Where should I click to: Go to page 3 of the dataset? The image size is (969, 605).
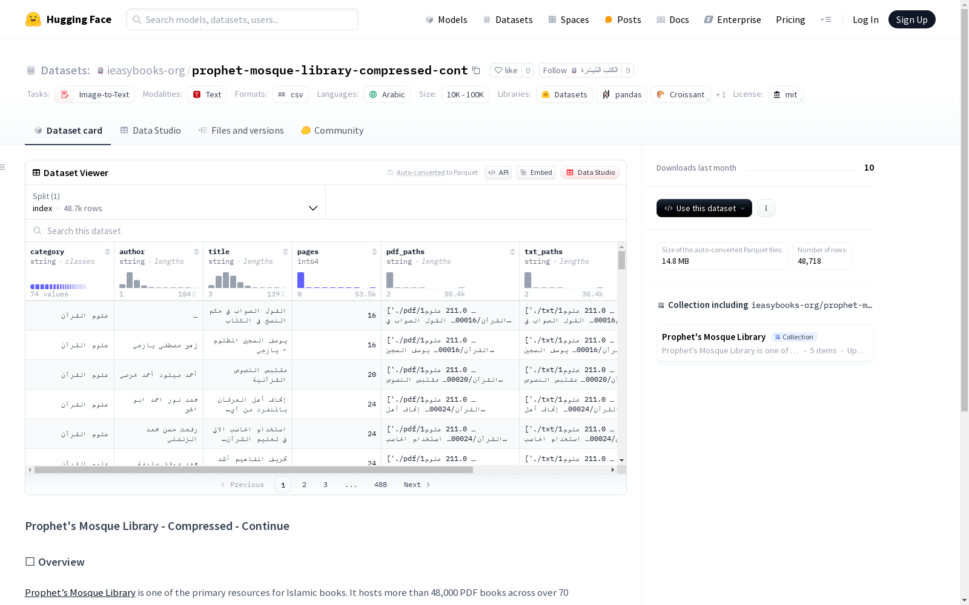pyautogui.click(x=325, y=485)
